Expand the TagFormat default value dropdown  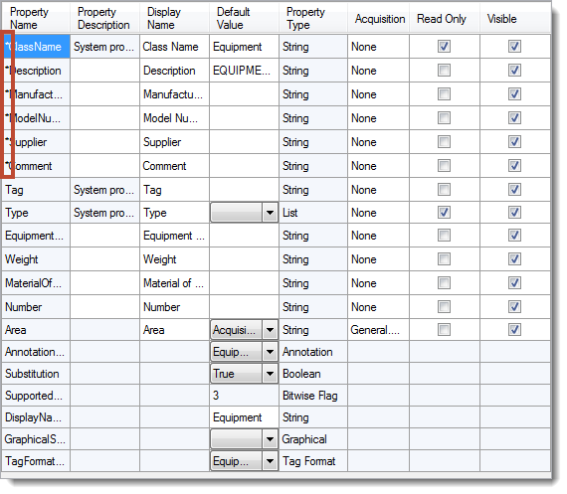270,461
